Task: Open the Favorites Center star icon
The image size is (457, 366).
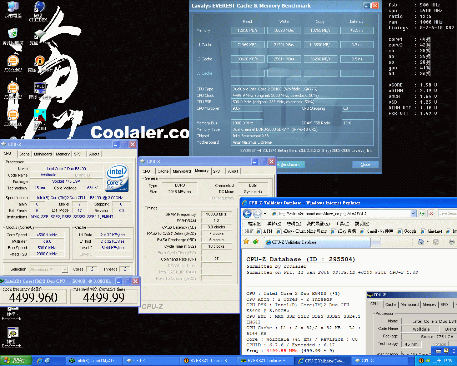Action: click(x=246, y=242)
